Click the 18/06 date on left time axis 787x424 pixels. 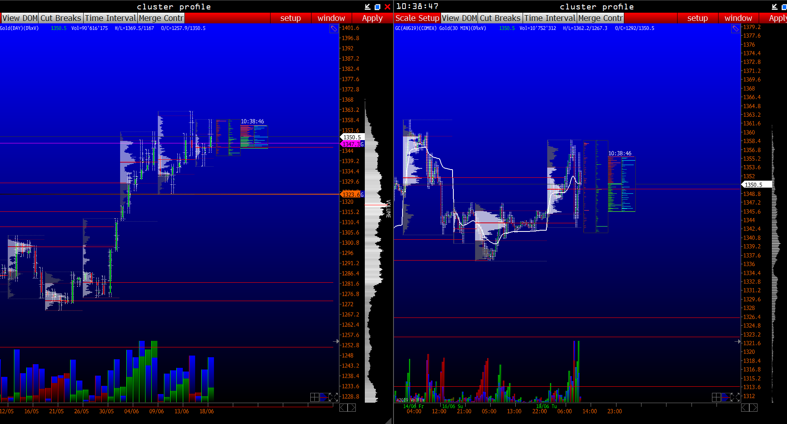pyautogui.click(x=207, y=411)
